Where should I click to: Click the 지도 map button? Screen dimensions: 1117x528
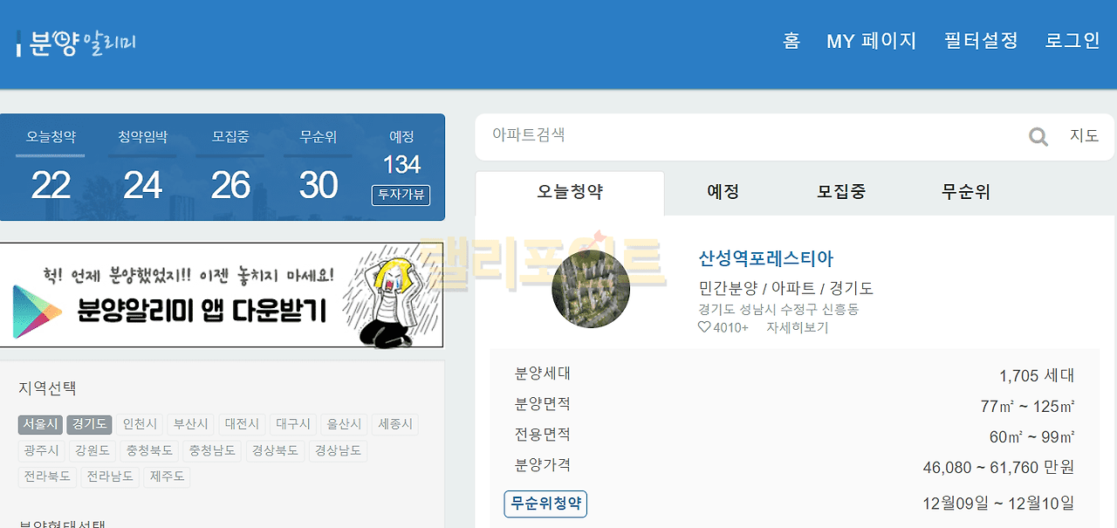click(1085, 136)
